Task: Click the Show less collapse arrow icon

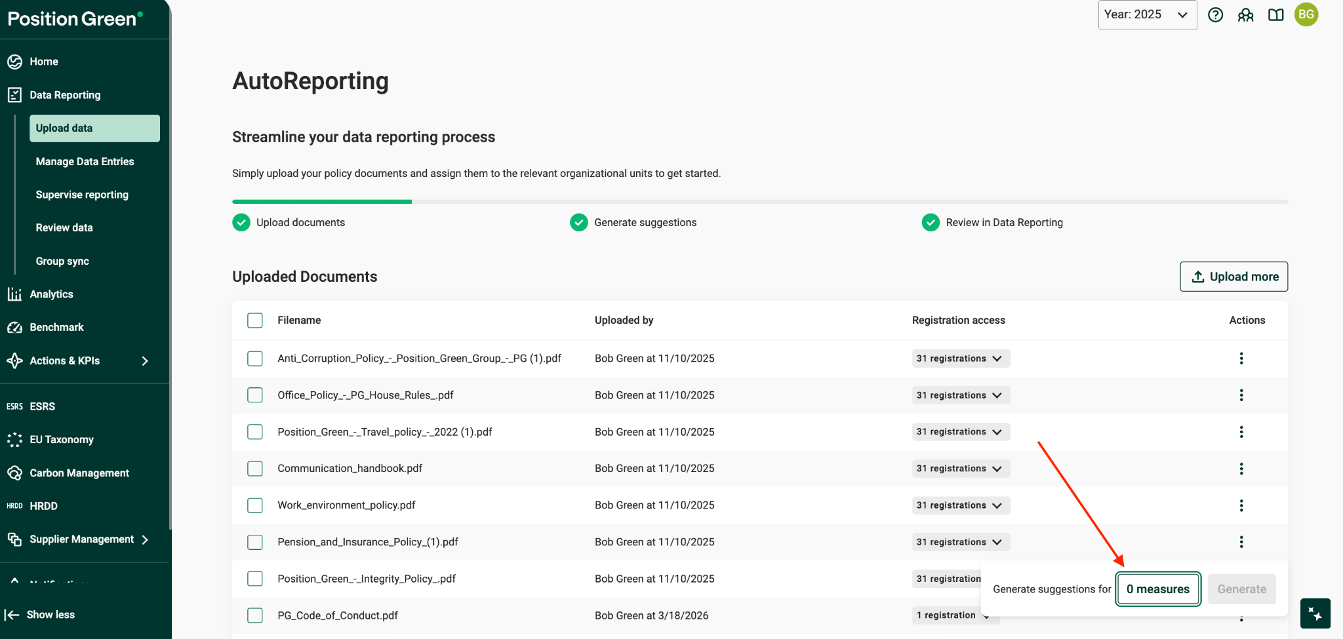Action: click(x=12, y=615)
